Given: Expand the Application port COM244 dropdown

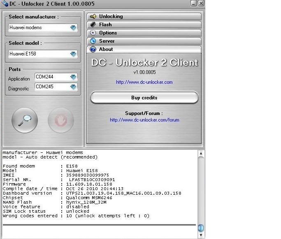Looking at the screenshot, I should 73,77.
